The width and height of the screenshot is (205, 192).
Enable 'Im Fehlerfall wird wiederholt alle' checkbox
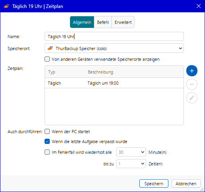click(47, 152)
